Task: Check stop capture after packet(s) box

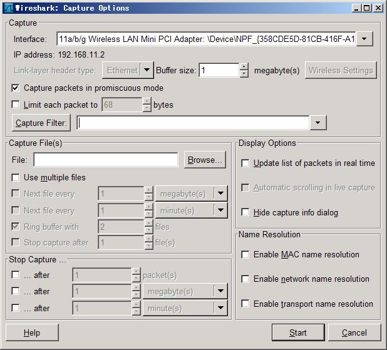Action: coord(15,275)
